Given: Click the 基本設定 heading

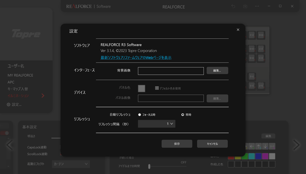Looking at the screenshot, I should pos(30,127).
